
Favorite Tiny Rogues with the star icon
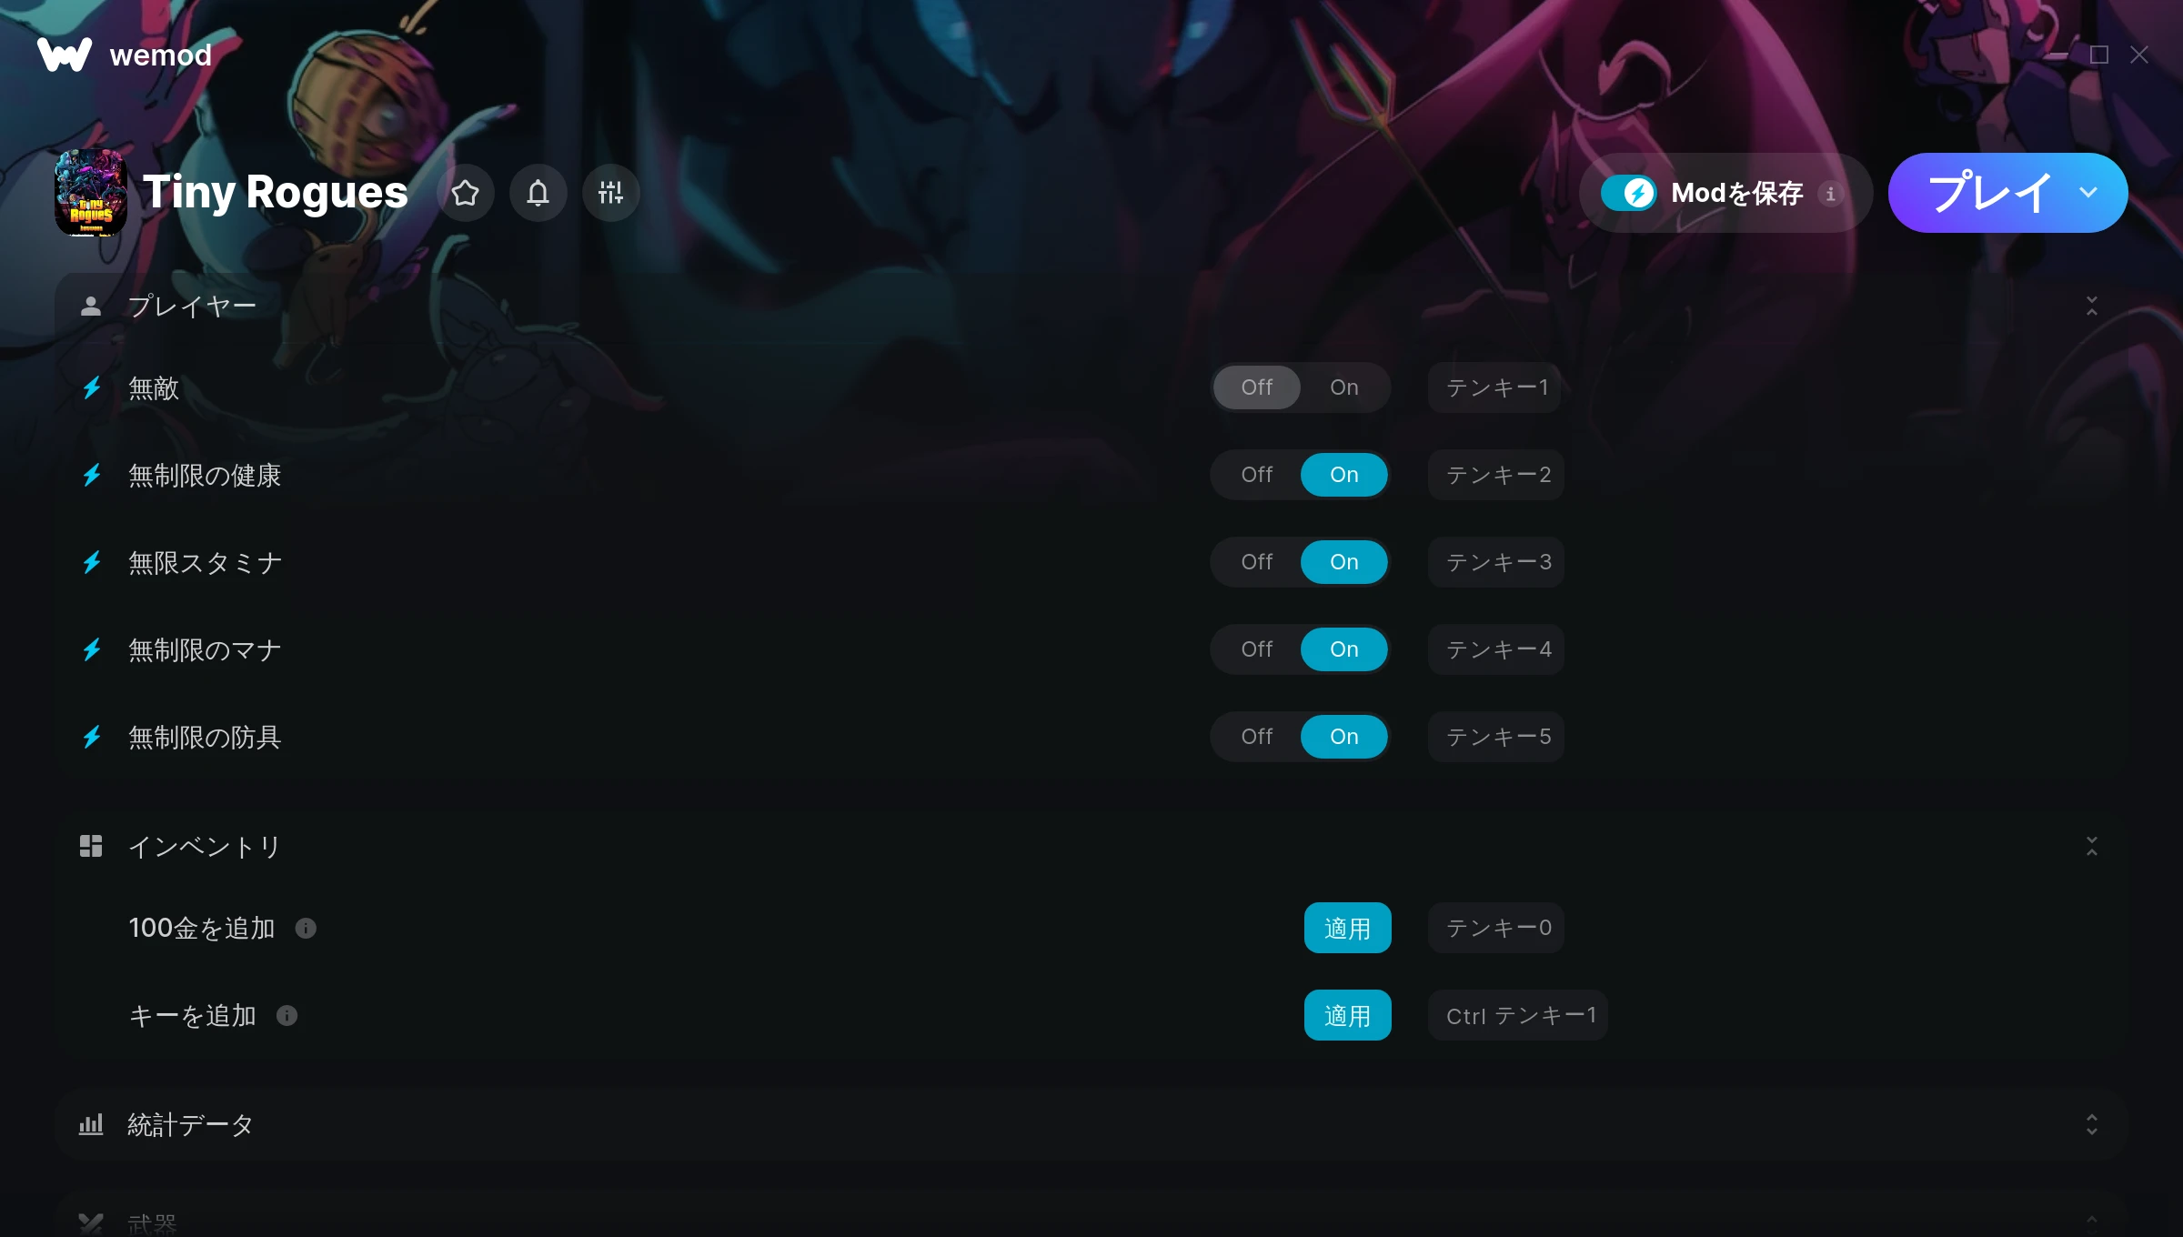(466, 193)
